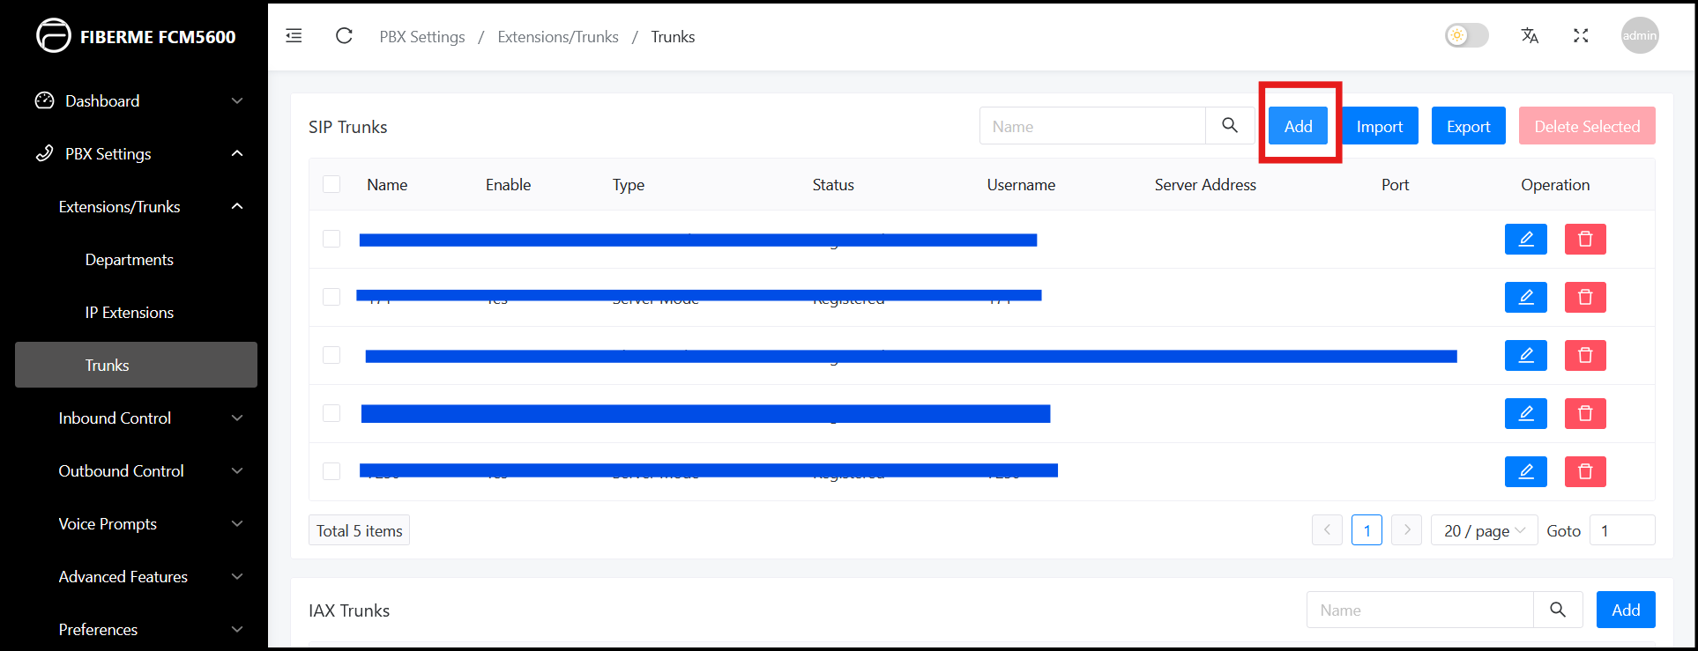Click the Goto page number field

(1622, 530)
